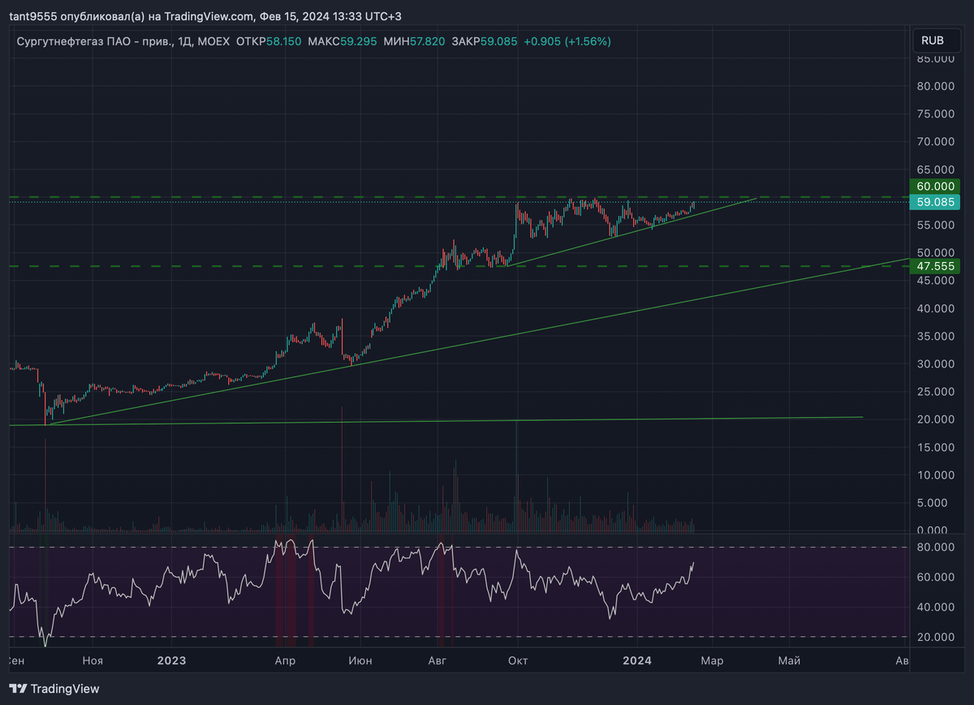Click the 80.000 label on the price axis
The width and height of the screenshot is (974, 705).
(934, 86)
